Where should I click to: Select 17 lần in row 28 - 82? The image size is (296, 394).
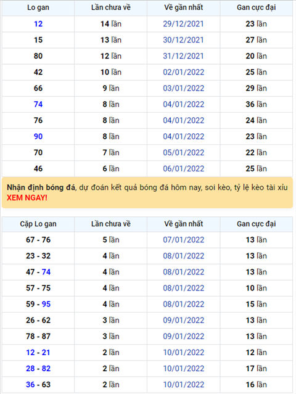click(257, 368)
